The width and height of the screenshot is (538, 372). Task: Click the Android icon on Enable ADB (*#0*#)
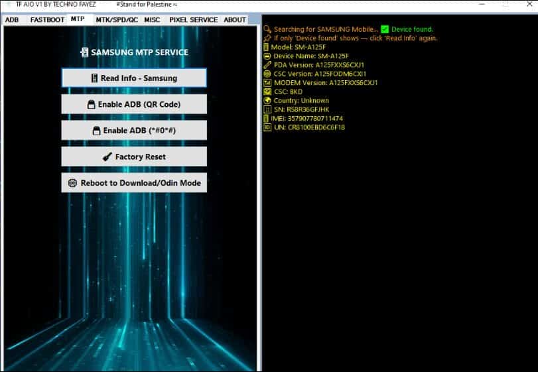97,131
